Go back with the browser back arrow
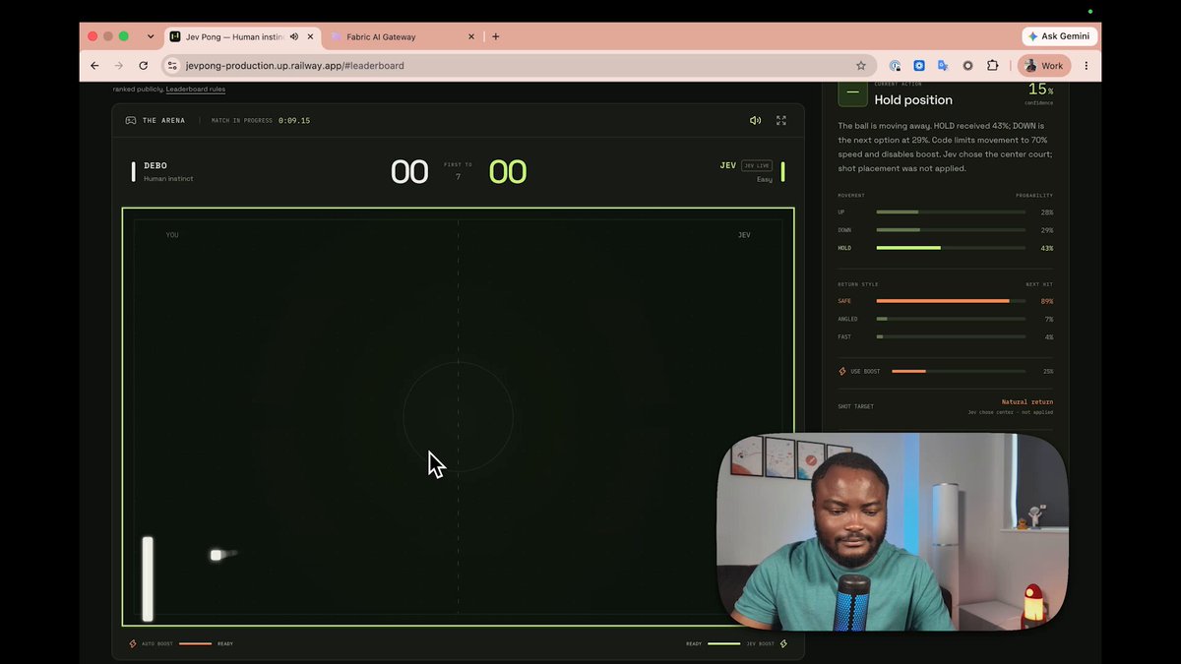 [x=94, y=66]
